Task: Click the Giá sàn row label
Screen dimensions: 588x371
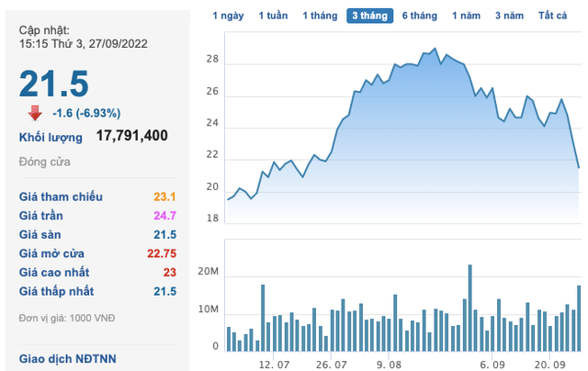Action: click(41, 234)
